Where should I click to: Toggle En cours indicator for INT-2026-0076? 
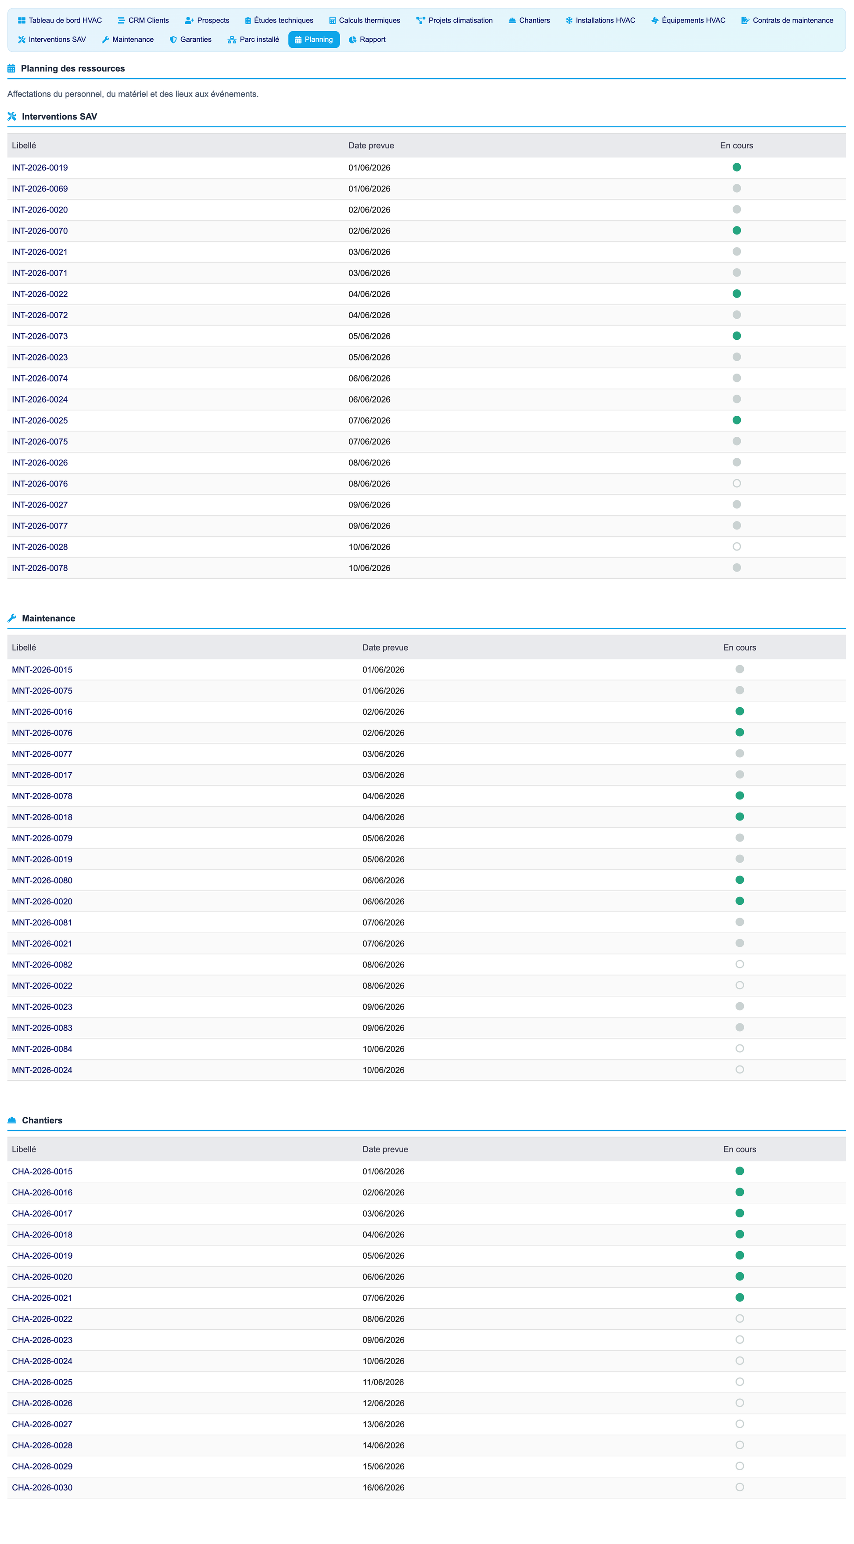click(737, 483)
